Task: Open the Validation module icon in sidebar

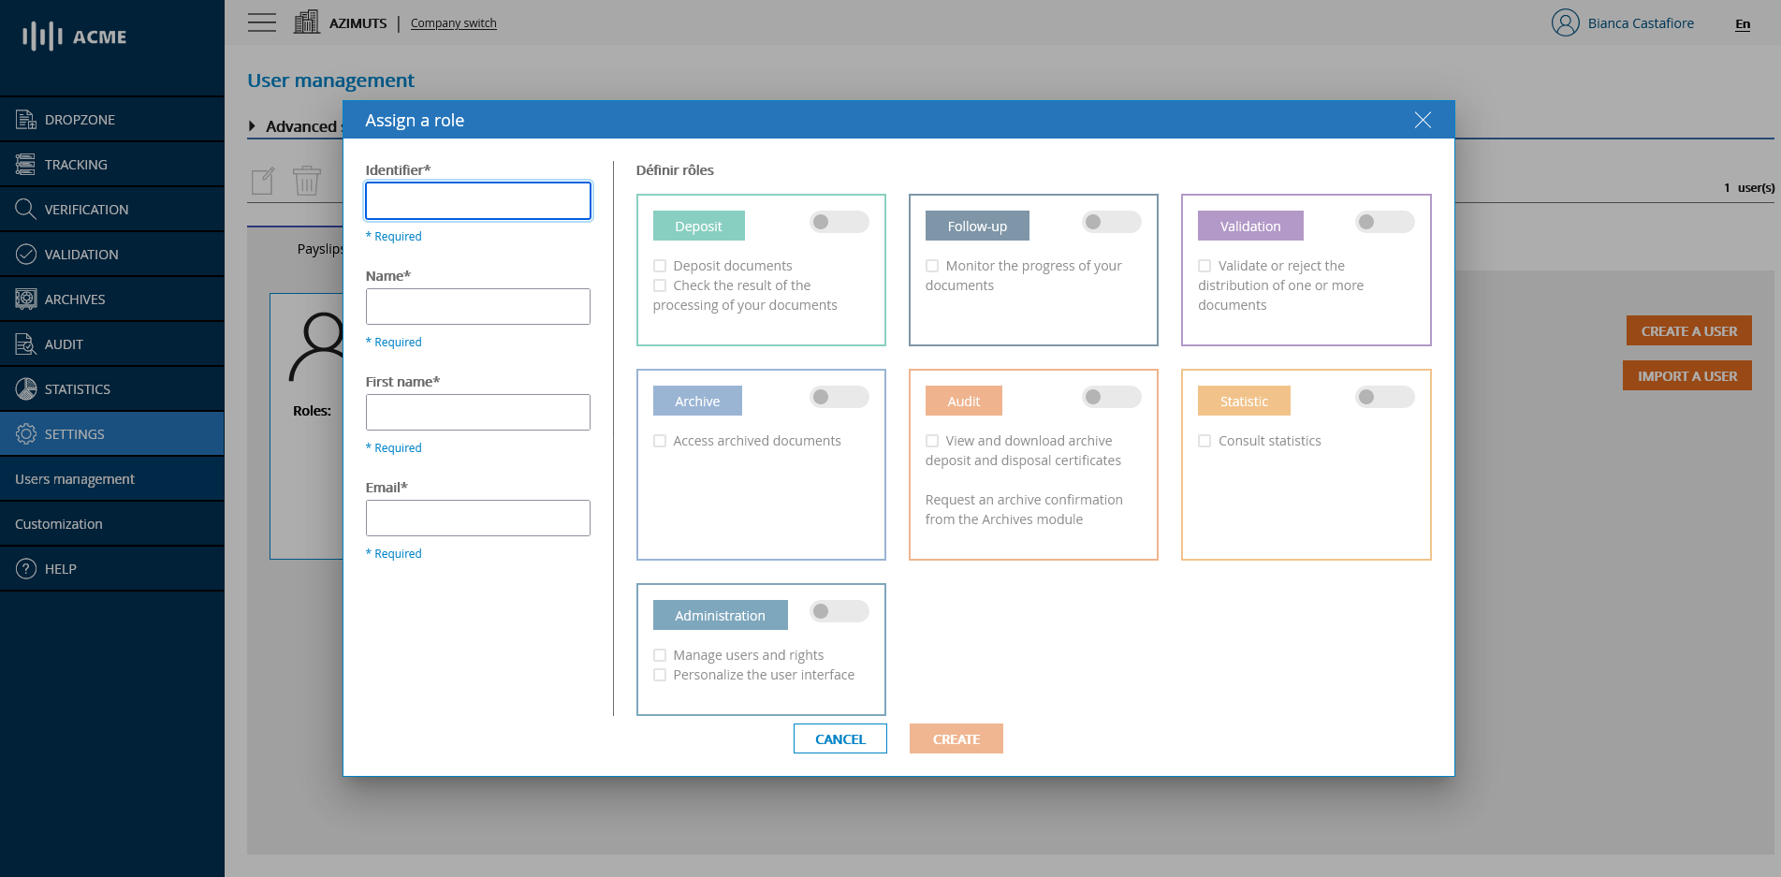Action: click(80, 254)
